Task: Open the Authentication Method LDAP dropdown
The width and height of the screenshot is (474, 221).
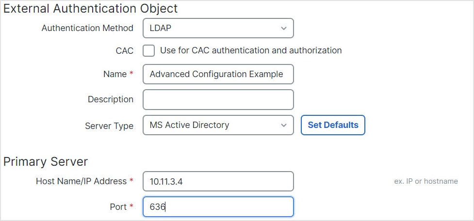Action: [218, 28]
